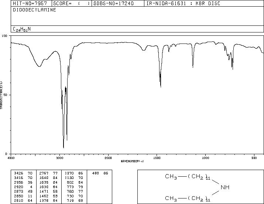This screenshot has height=204, width=264.
Task: Click the 2000 label on the wavenumber axis
Action: [x=108, y=158]
